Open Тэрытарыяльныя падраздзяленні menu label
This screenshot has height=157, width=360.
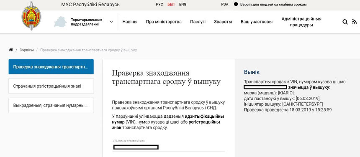(x=86, y=22)
